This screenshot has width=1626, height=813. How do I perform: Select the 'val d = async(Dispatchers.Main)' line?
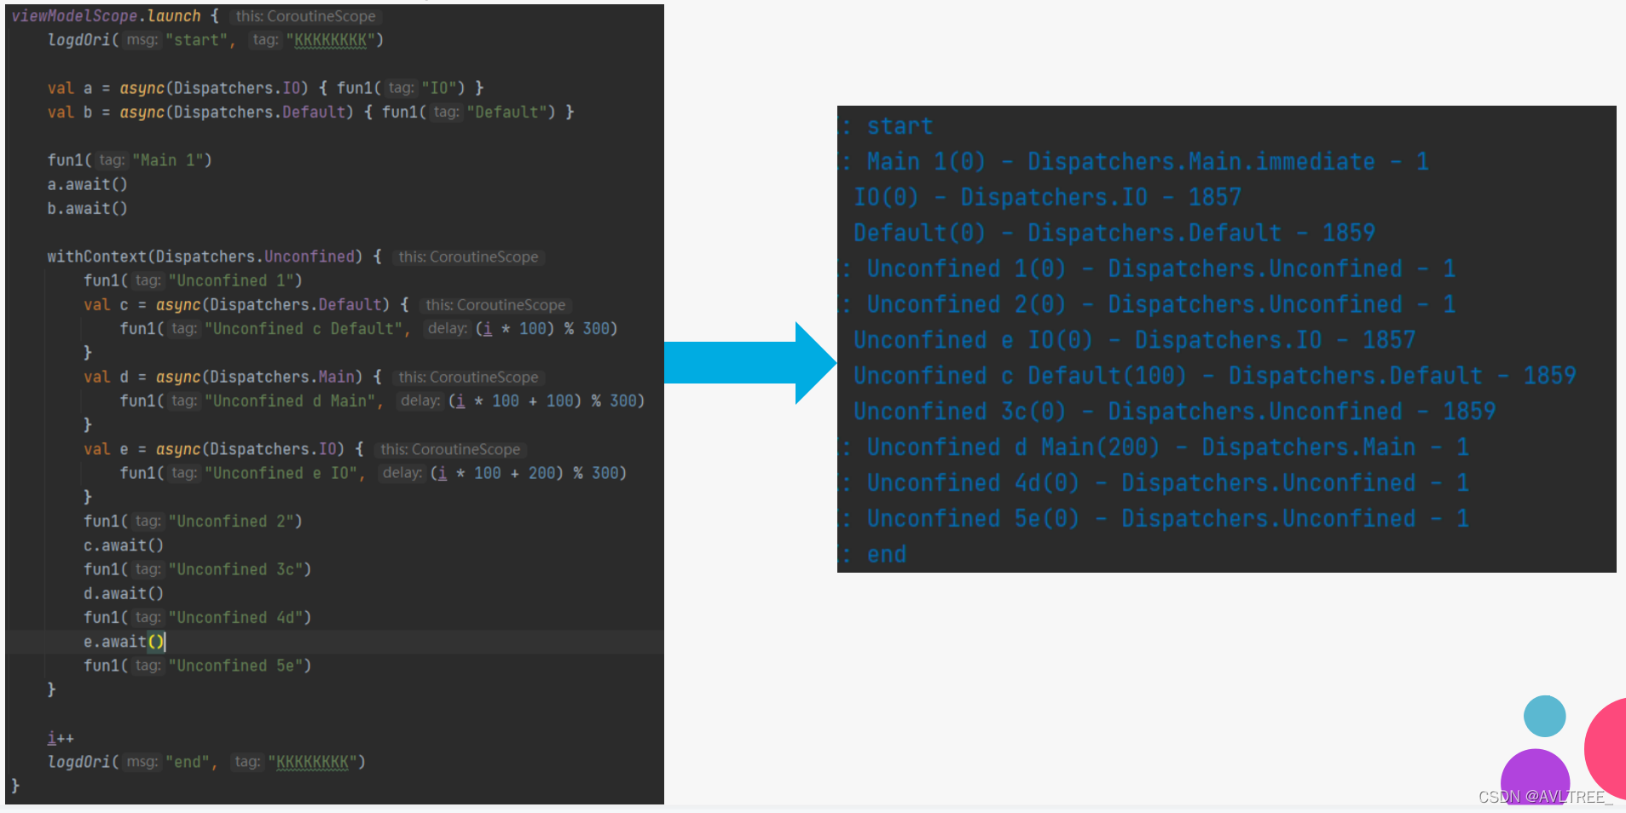(x=313, y=377)
